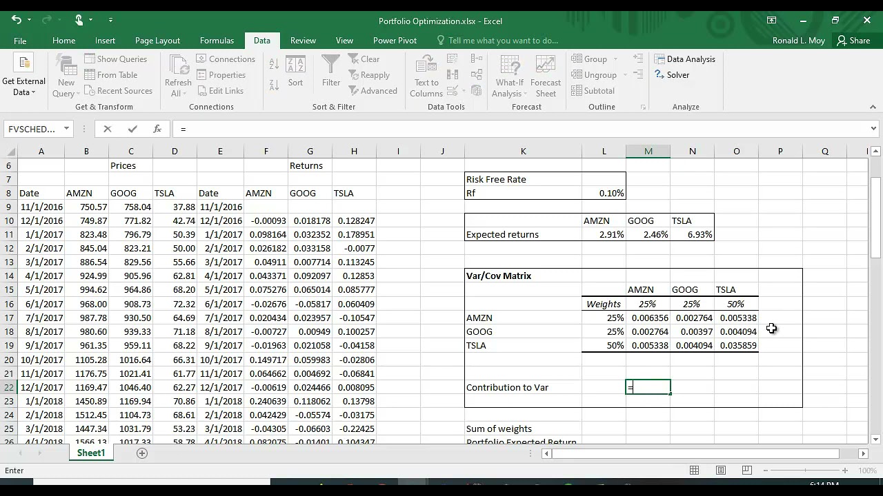This screenshot has height=496, width=883.
Task: Sort Z to A descending
Action: pos(274,86)
